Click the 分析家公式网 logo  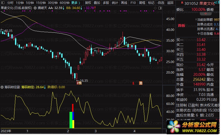[193, 127]
